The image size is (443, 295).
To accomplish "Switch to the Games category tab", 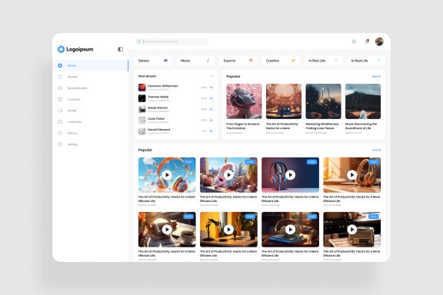I will click(153, 61).
